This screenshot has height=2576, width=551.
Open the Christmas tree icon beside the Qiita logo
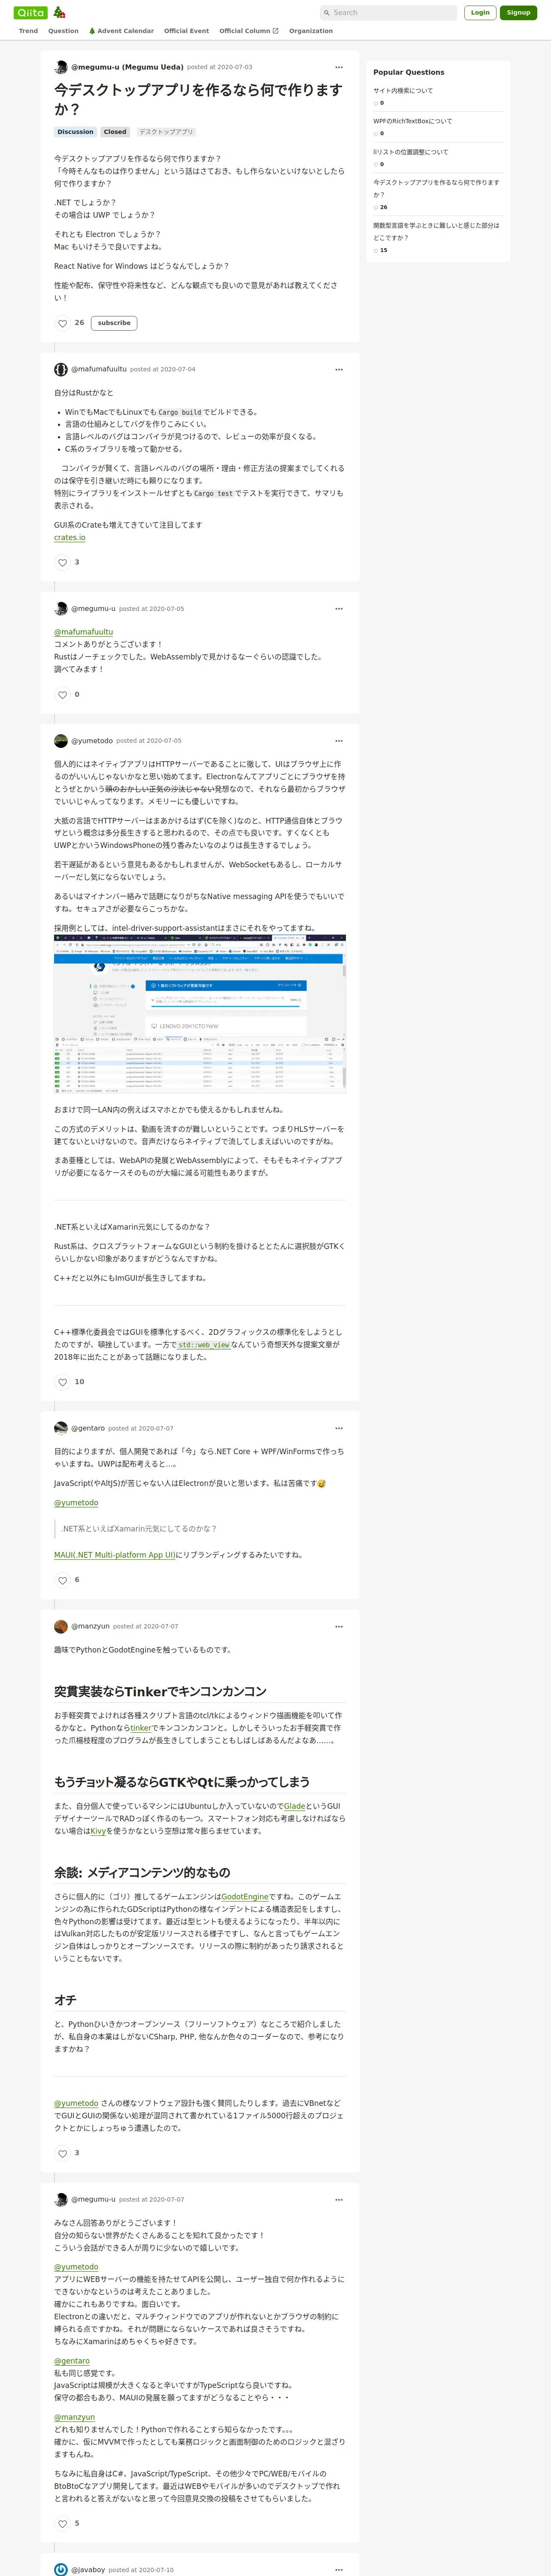(59, 13)
